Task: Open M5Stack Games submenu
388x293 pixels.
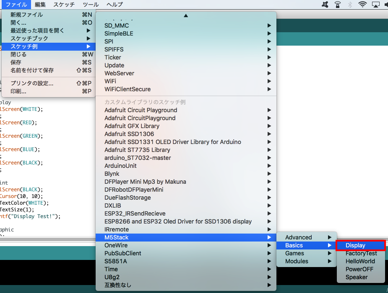Action: [x=307, y=253]
